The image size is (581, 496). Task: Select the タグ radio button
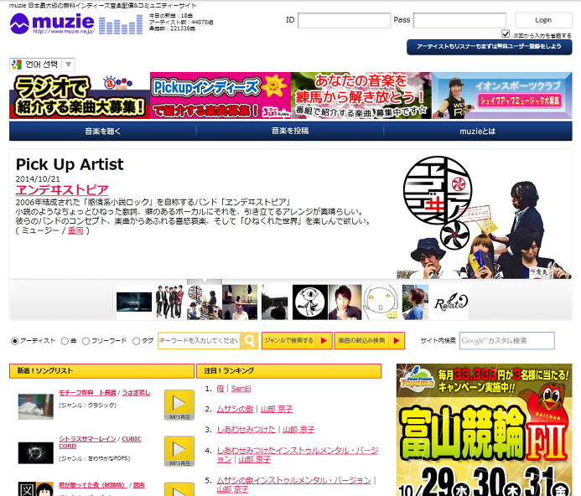click(136, 341)
